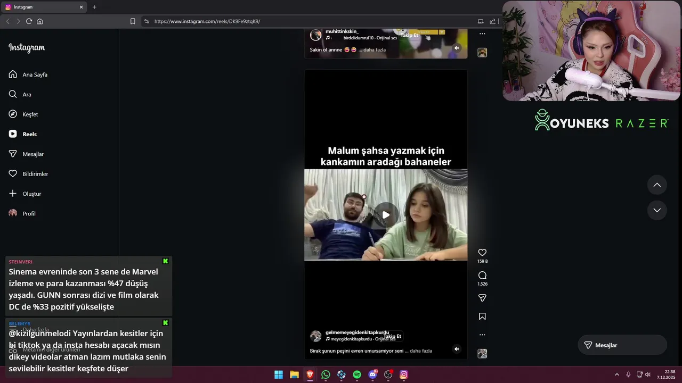
Task: Dismiss BELEMYR chat message
Action: [x=165, y=323]
